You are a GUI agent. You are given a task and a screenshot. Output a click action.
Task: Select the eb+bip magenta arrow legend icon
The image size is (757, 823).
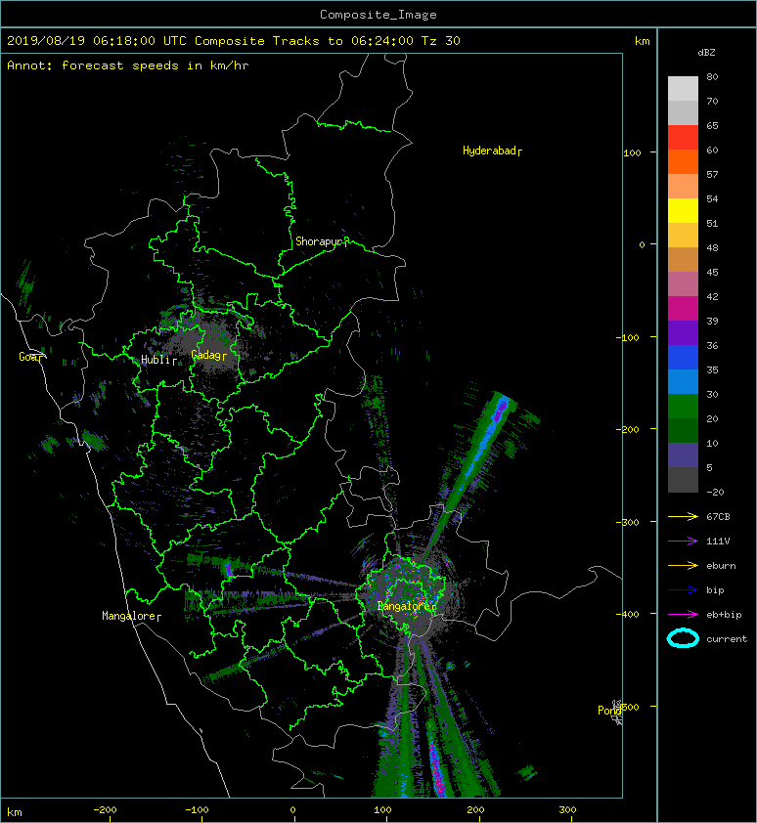click(x=683, y=615)
